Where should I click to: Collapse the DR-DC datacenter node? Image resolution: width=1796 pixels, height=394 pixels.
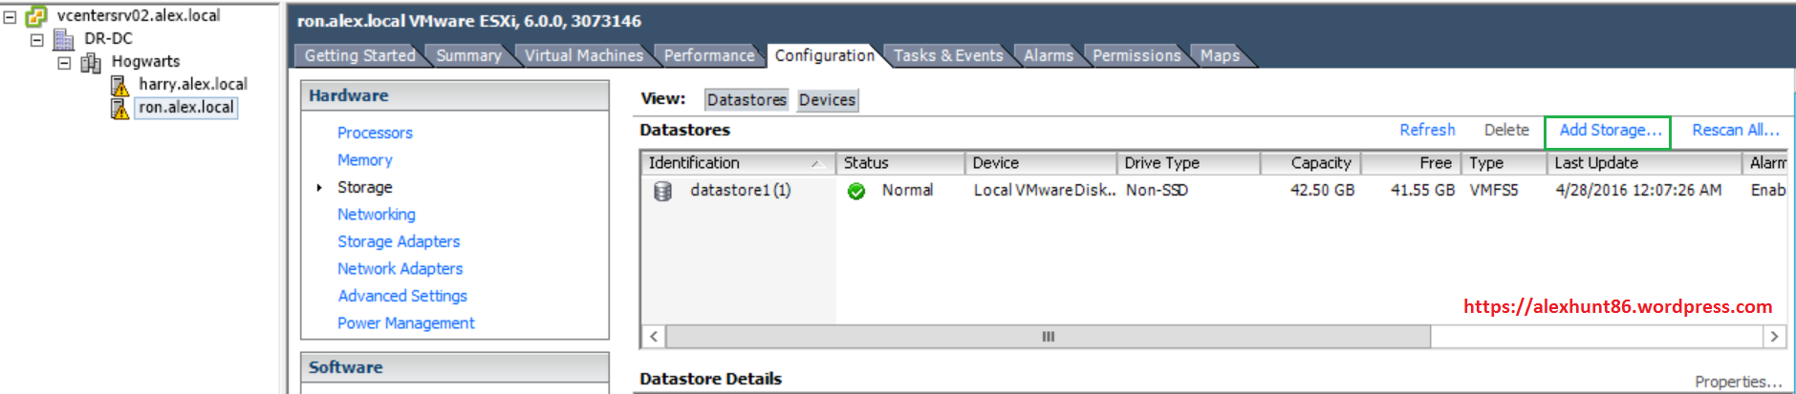pos(36,40)
